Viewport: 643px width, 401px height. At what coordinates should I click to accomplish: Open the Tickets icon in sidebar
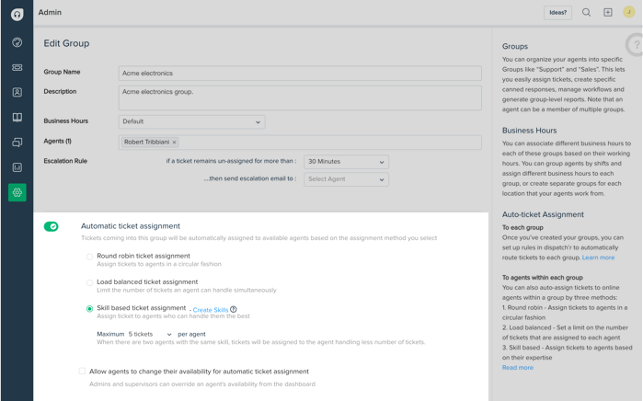[x=17, y=67]
